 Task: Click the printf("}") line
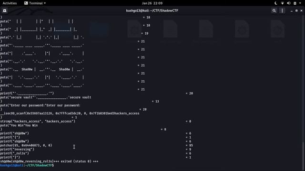[x=10, y=157]
